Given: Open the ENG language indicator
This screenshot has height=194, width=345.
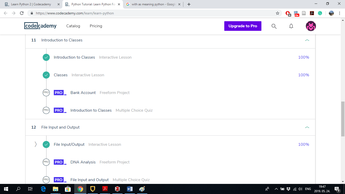Looking at the screenshot, I should click(x=308, y=189).
